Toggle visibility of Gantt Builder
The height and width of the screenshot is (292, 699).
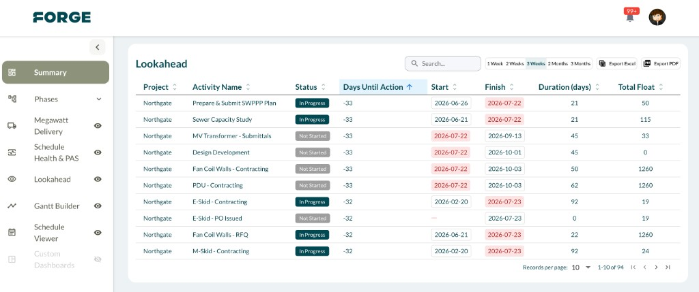[98, 206]
